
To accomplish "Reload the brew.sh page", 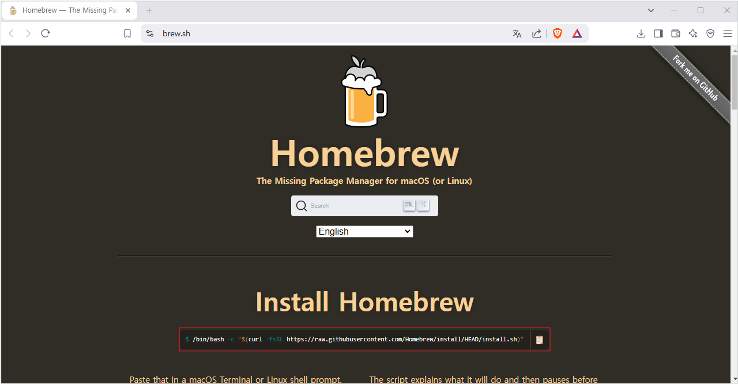I will coord(46,33).
